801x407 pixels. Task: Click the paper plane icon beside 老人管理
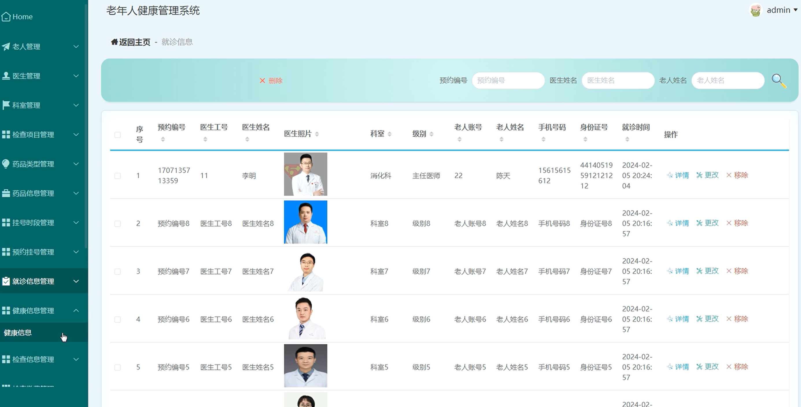click(x=6, y=46)
